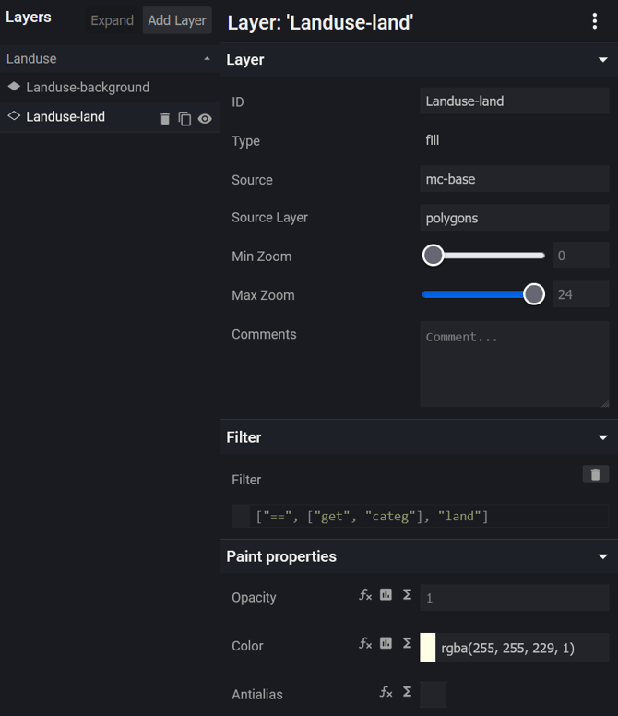Click the Opacity expression fx icon
Image resolution: width=618 pixels, height=716 pixels.
point(365,595)
